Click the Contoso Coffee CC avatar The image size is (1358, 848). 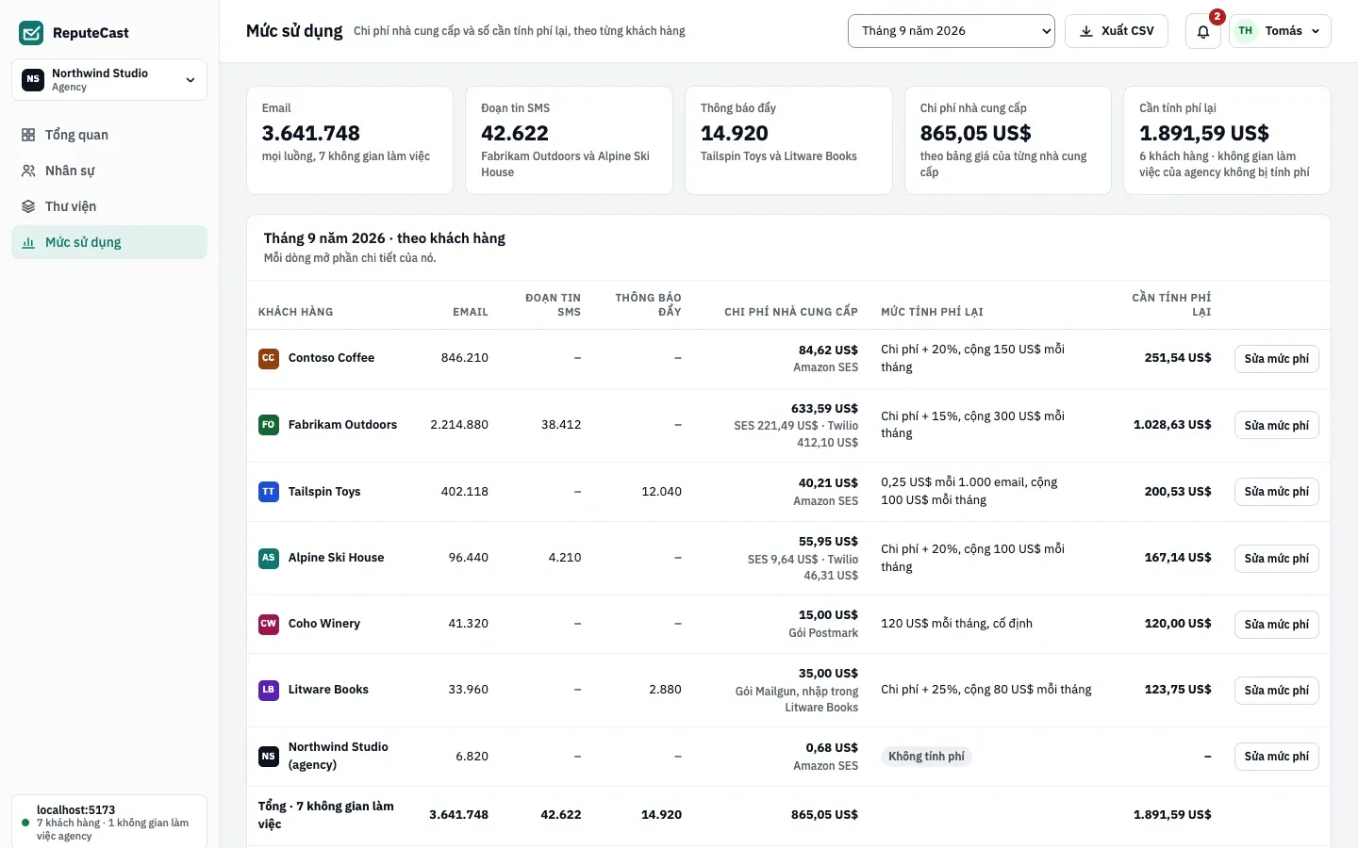pos(269,358)
